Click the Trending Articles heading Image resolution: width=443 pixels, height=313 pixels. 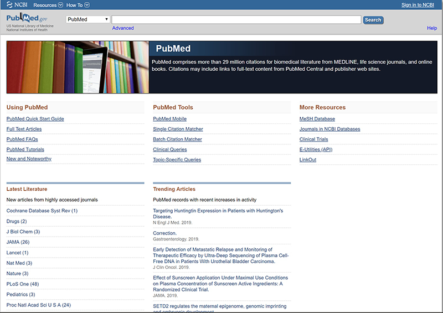[x=174, y=189]
